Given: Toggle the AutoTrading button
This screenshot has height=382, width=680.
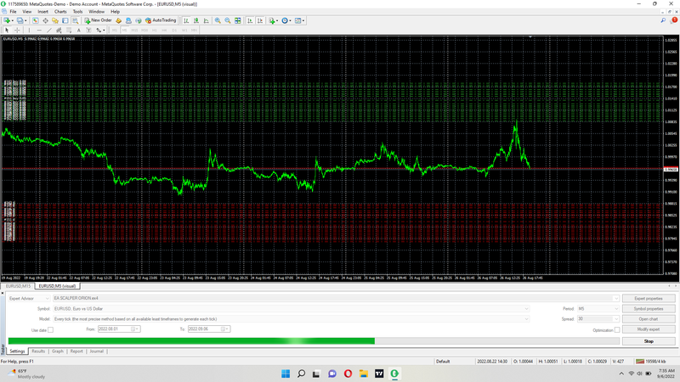Looking at the screenshot, I should (x=163, y=20).
